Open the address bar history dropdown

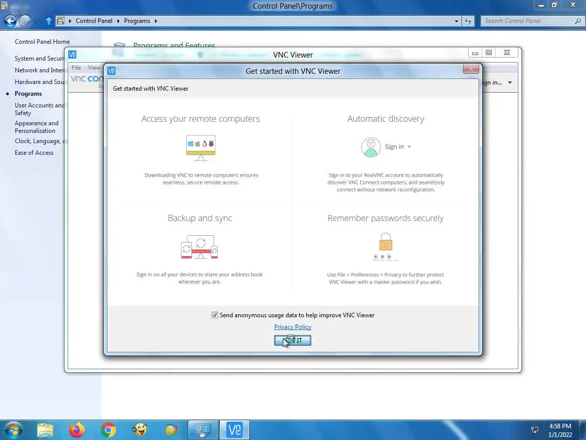pos(456,21)
